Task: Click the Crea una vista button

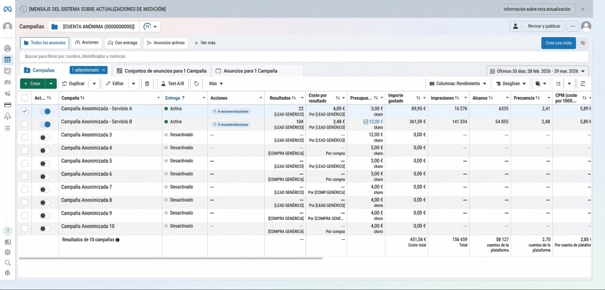Action: click(558, 43)
